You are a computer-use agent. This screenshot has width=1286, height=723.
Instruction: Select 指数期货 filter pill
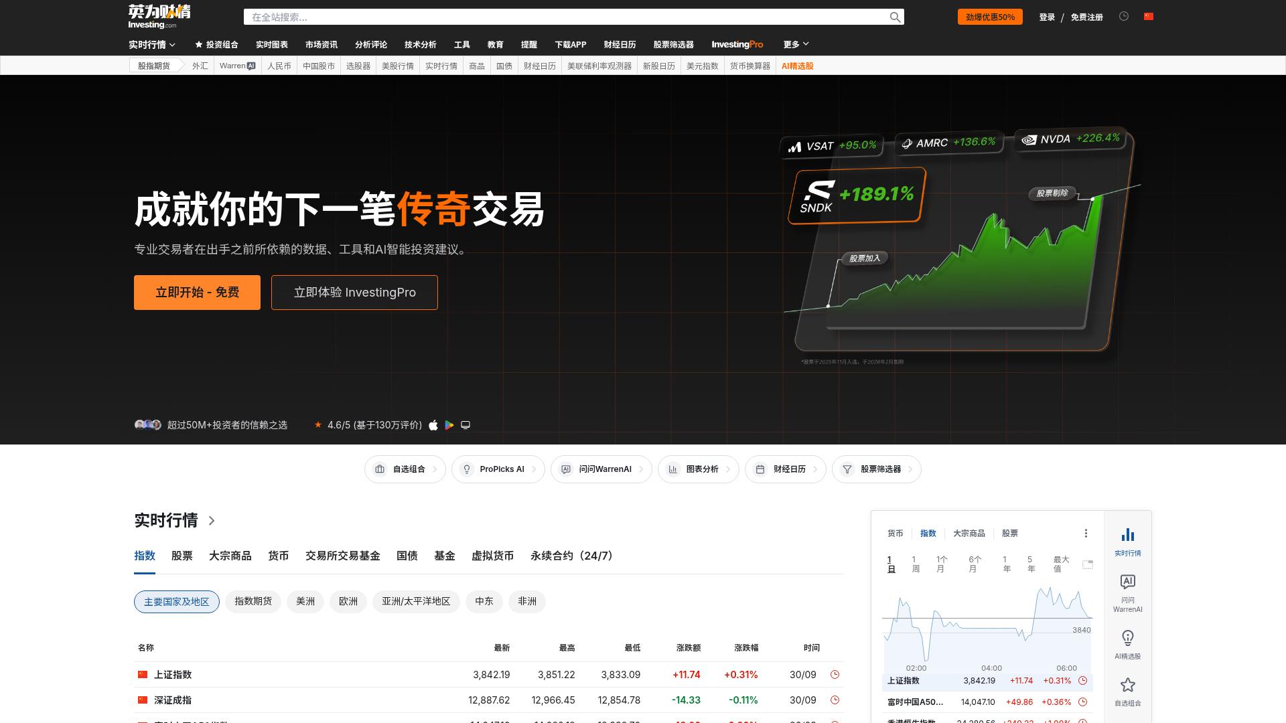pos(253,602)
